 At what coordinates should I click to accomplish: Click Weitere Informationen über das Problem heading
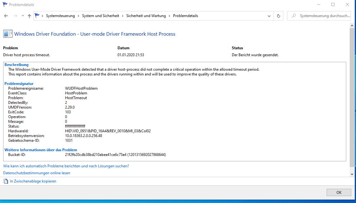click(41, 150)
